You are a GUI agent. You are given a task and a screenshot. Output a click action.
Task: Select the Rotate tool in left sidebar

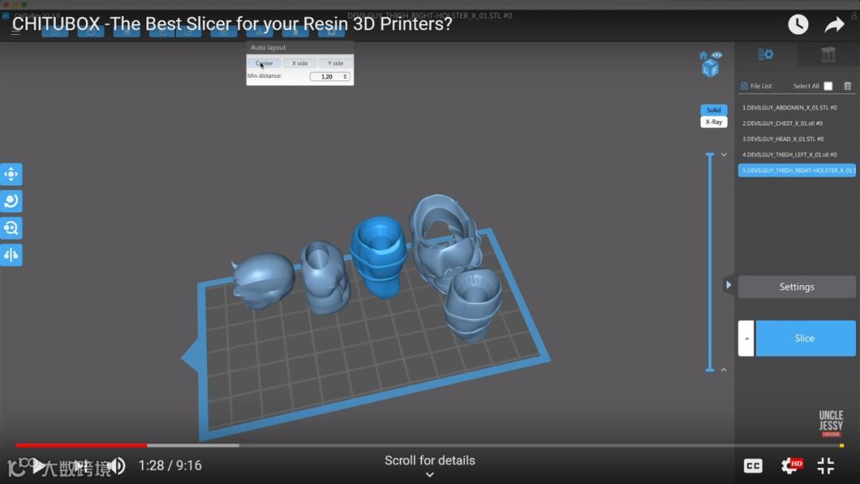coord(11,201)
